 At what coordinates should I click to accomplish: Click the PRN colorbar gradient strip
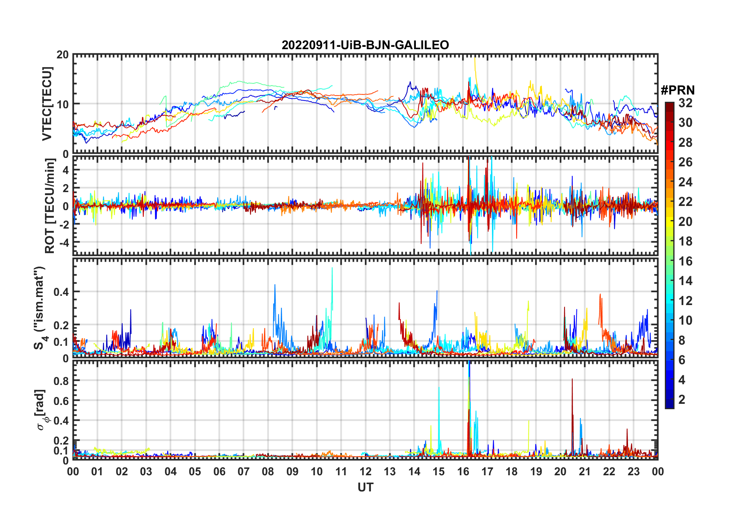(x=669, y=255)
